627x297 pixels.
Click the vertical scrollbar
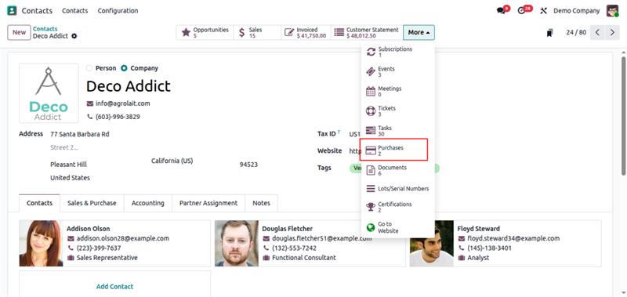(x=623, y=116)
